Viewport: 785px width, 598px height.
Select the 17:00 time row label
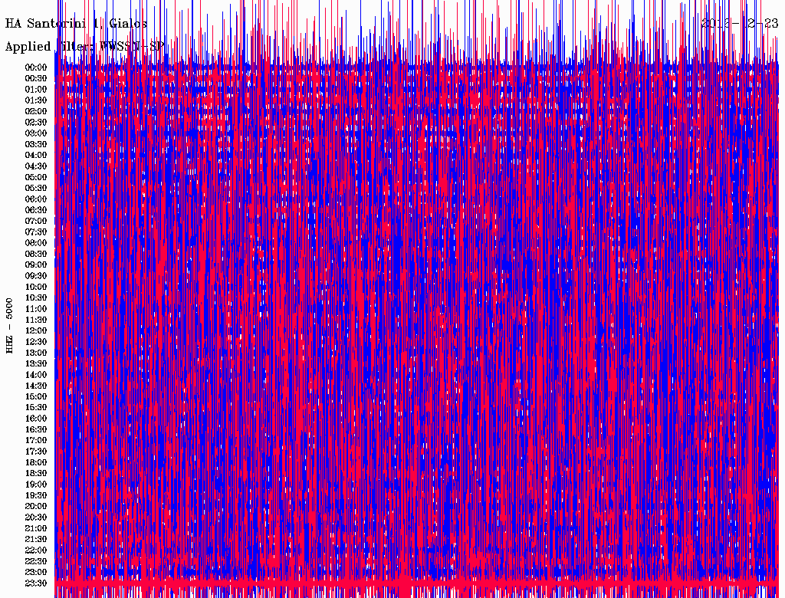(x=36, y=441)
